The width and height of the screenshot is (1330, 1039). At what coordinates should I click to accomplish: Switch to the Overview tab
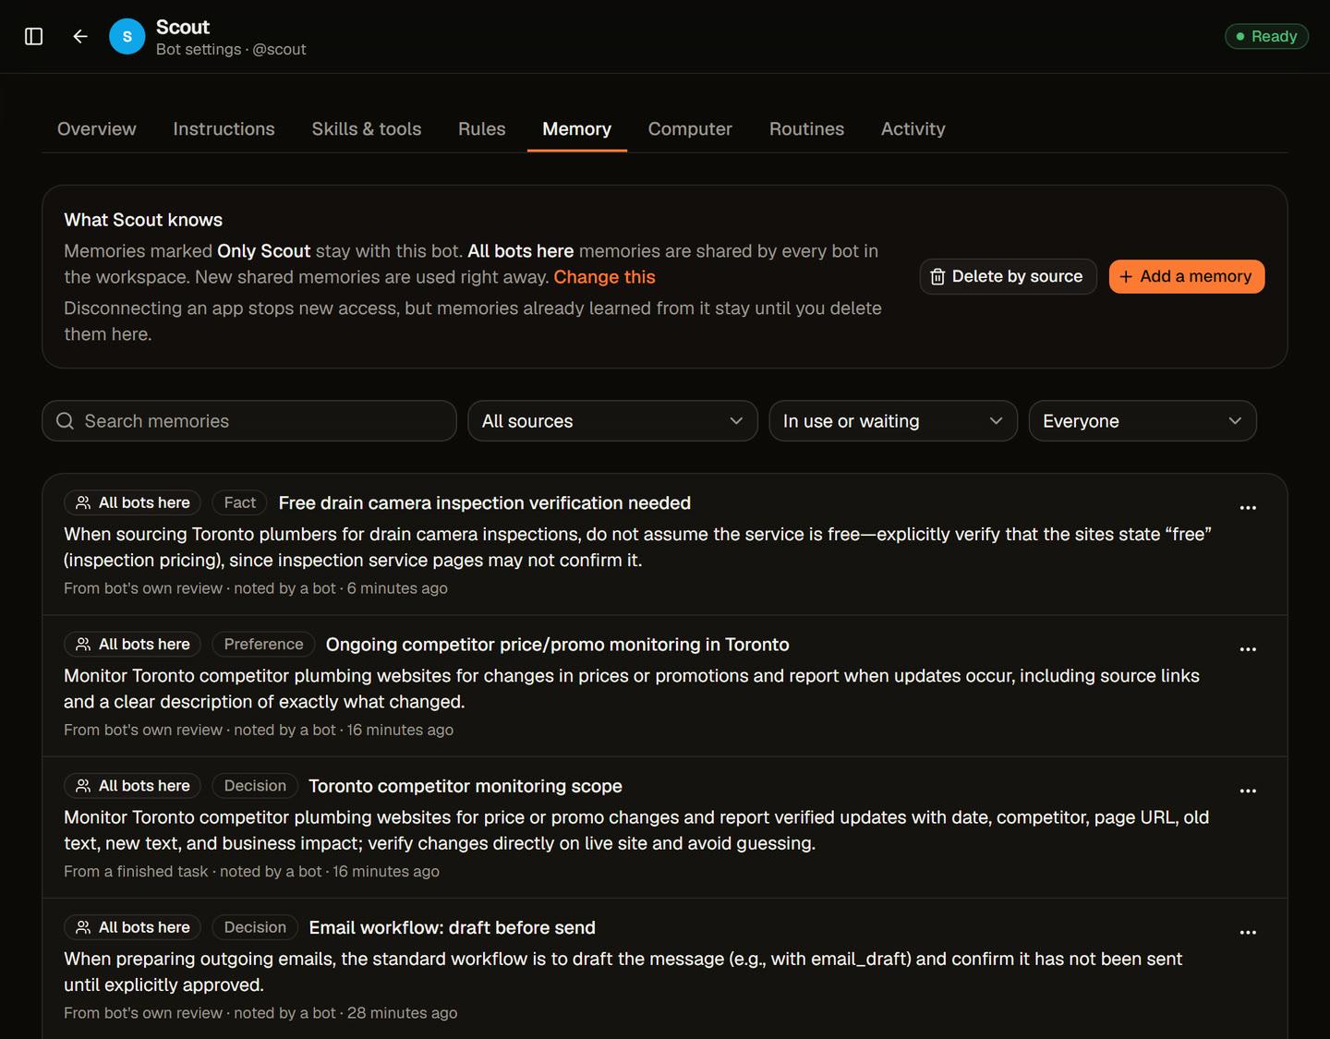point(97,129)
